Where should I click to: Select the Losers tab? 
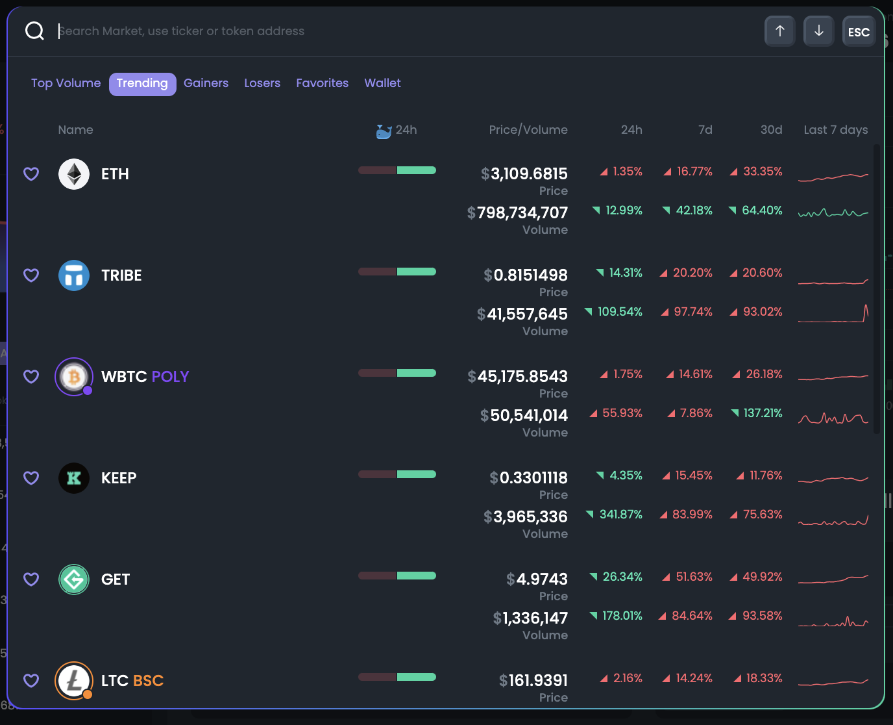point(262,83)
